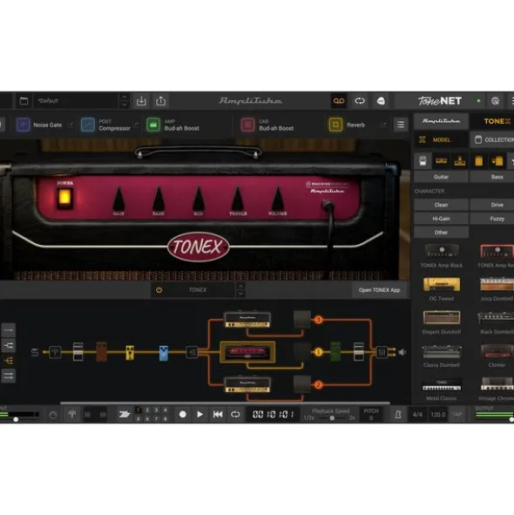Click the export preset share icon
The height and width of the screenshot is (515, 514).
160,101
